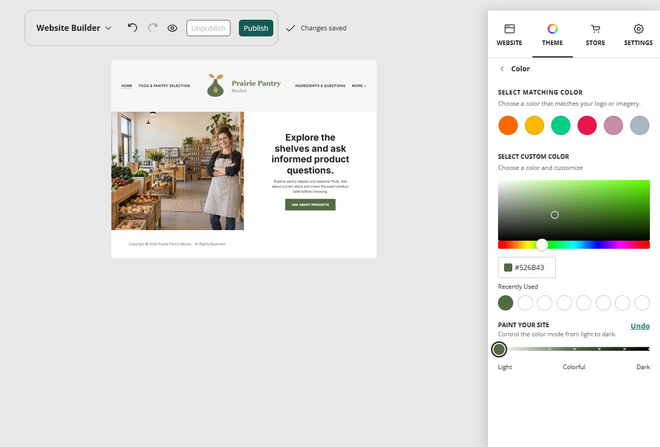Expand the MORE menu in preview
660x447 pixels.
359,86
